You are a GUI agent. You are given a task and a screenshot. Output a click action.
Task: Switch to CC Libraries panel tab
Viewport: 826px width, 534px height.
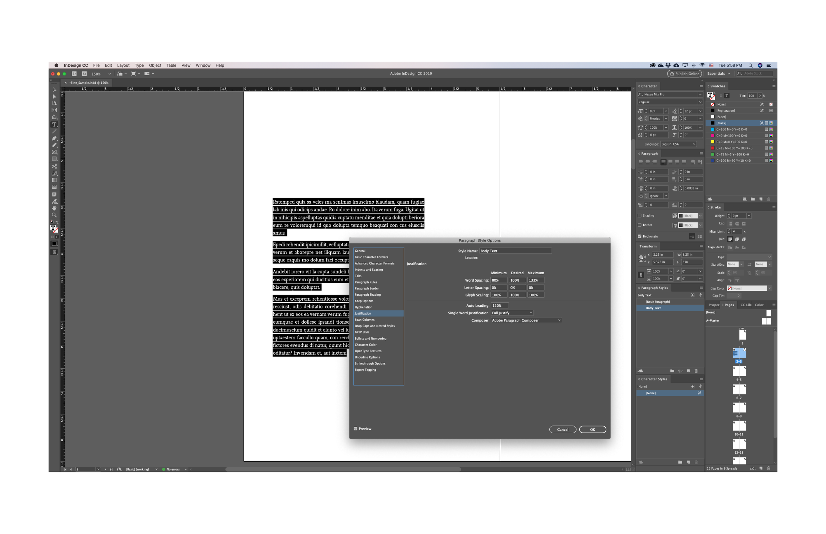tap(745, 305)
